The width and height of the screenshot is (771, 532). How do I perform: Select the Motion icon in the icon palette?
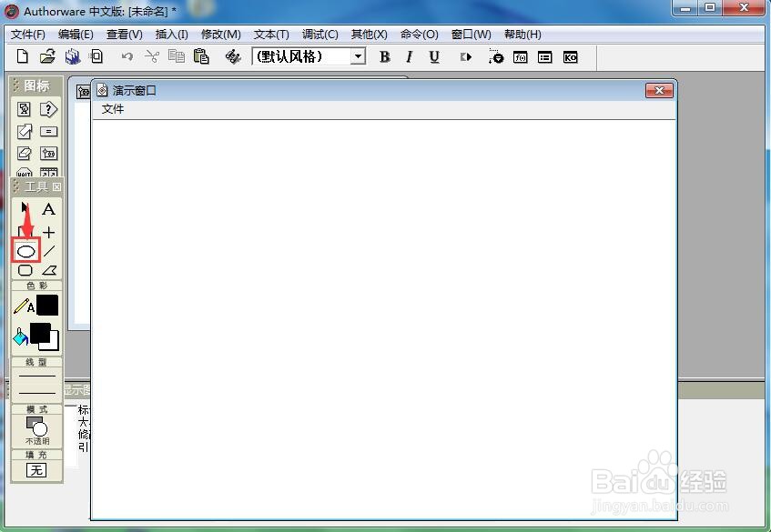[24, 132]
